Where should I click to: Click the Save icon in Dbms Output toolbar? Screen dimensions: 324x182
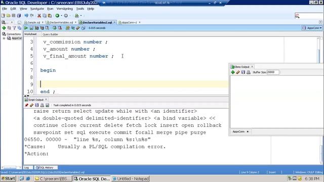click(243, 72)
